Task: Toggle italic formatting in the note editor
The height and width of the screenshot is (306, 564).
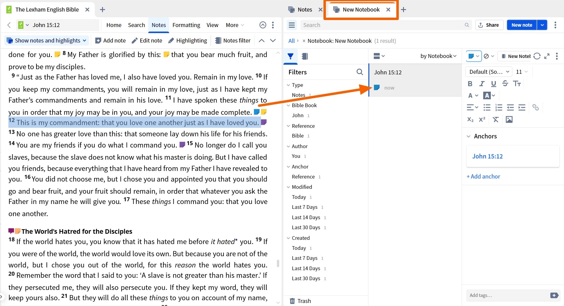Action: 482,83
